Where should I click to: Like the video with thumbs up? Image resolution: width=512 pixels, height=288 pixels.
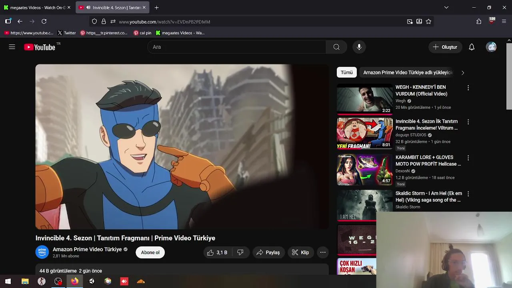pyautogui.click(x=217, y=252)
